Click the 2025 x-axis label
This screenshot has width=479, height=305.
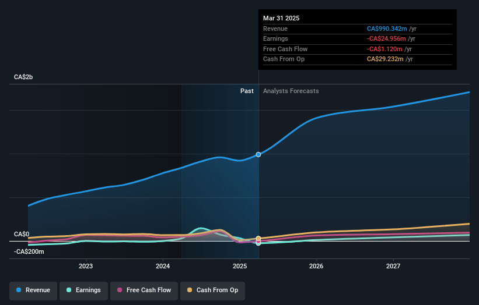(x=240, y=267)
